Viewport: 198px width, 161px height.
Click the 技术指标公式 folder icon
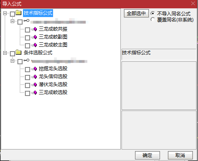point(19,13)
